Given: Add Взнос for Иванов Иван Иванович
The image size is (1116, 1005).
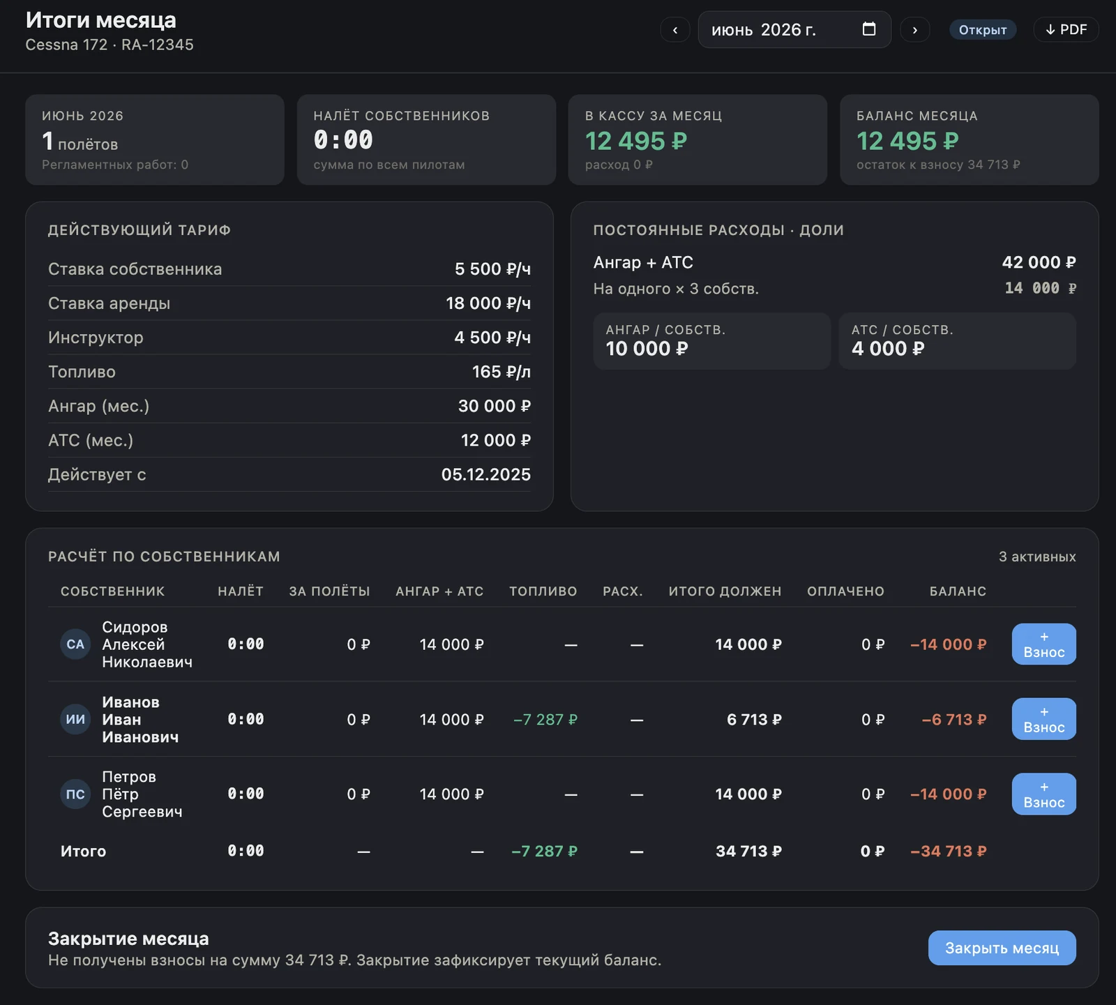Looking at the screenshot, I should (x=1043, y=719).
